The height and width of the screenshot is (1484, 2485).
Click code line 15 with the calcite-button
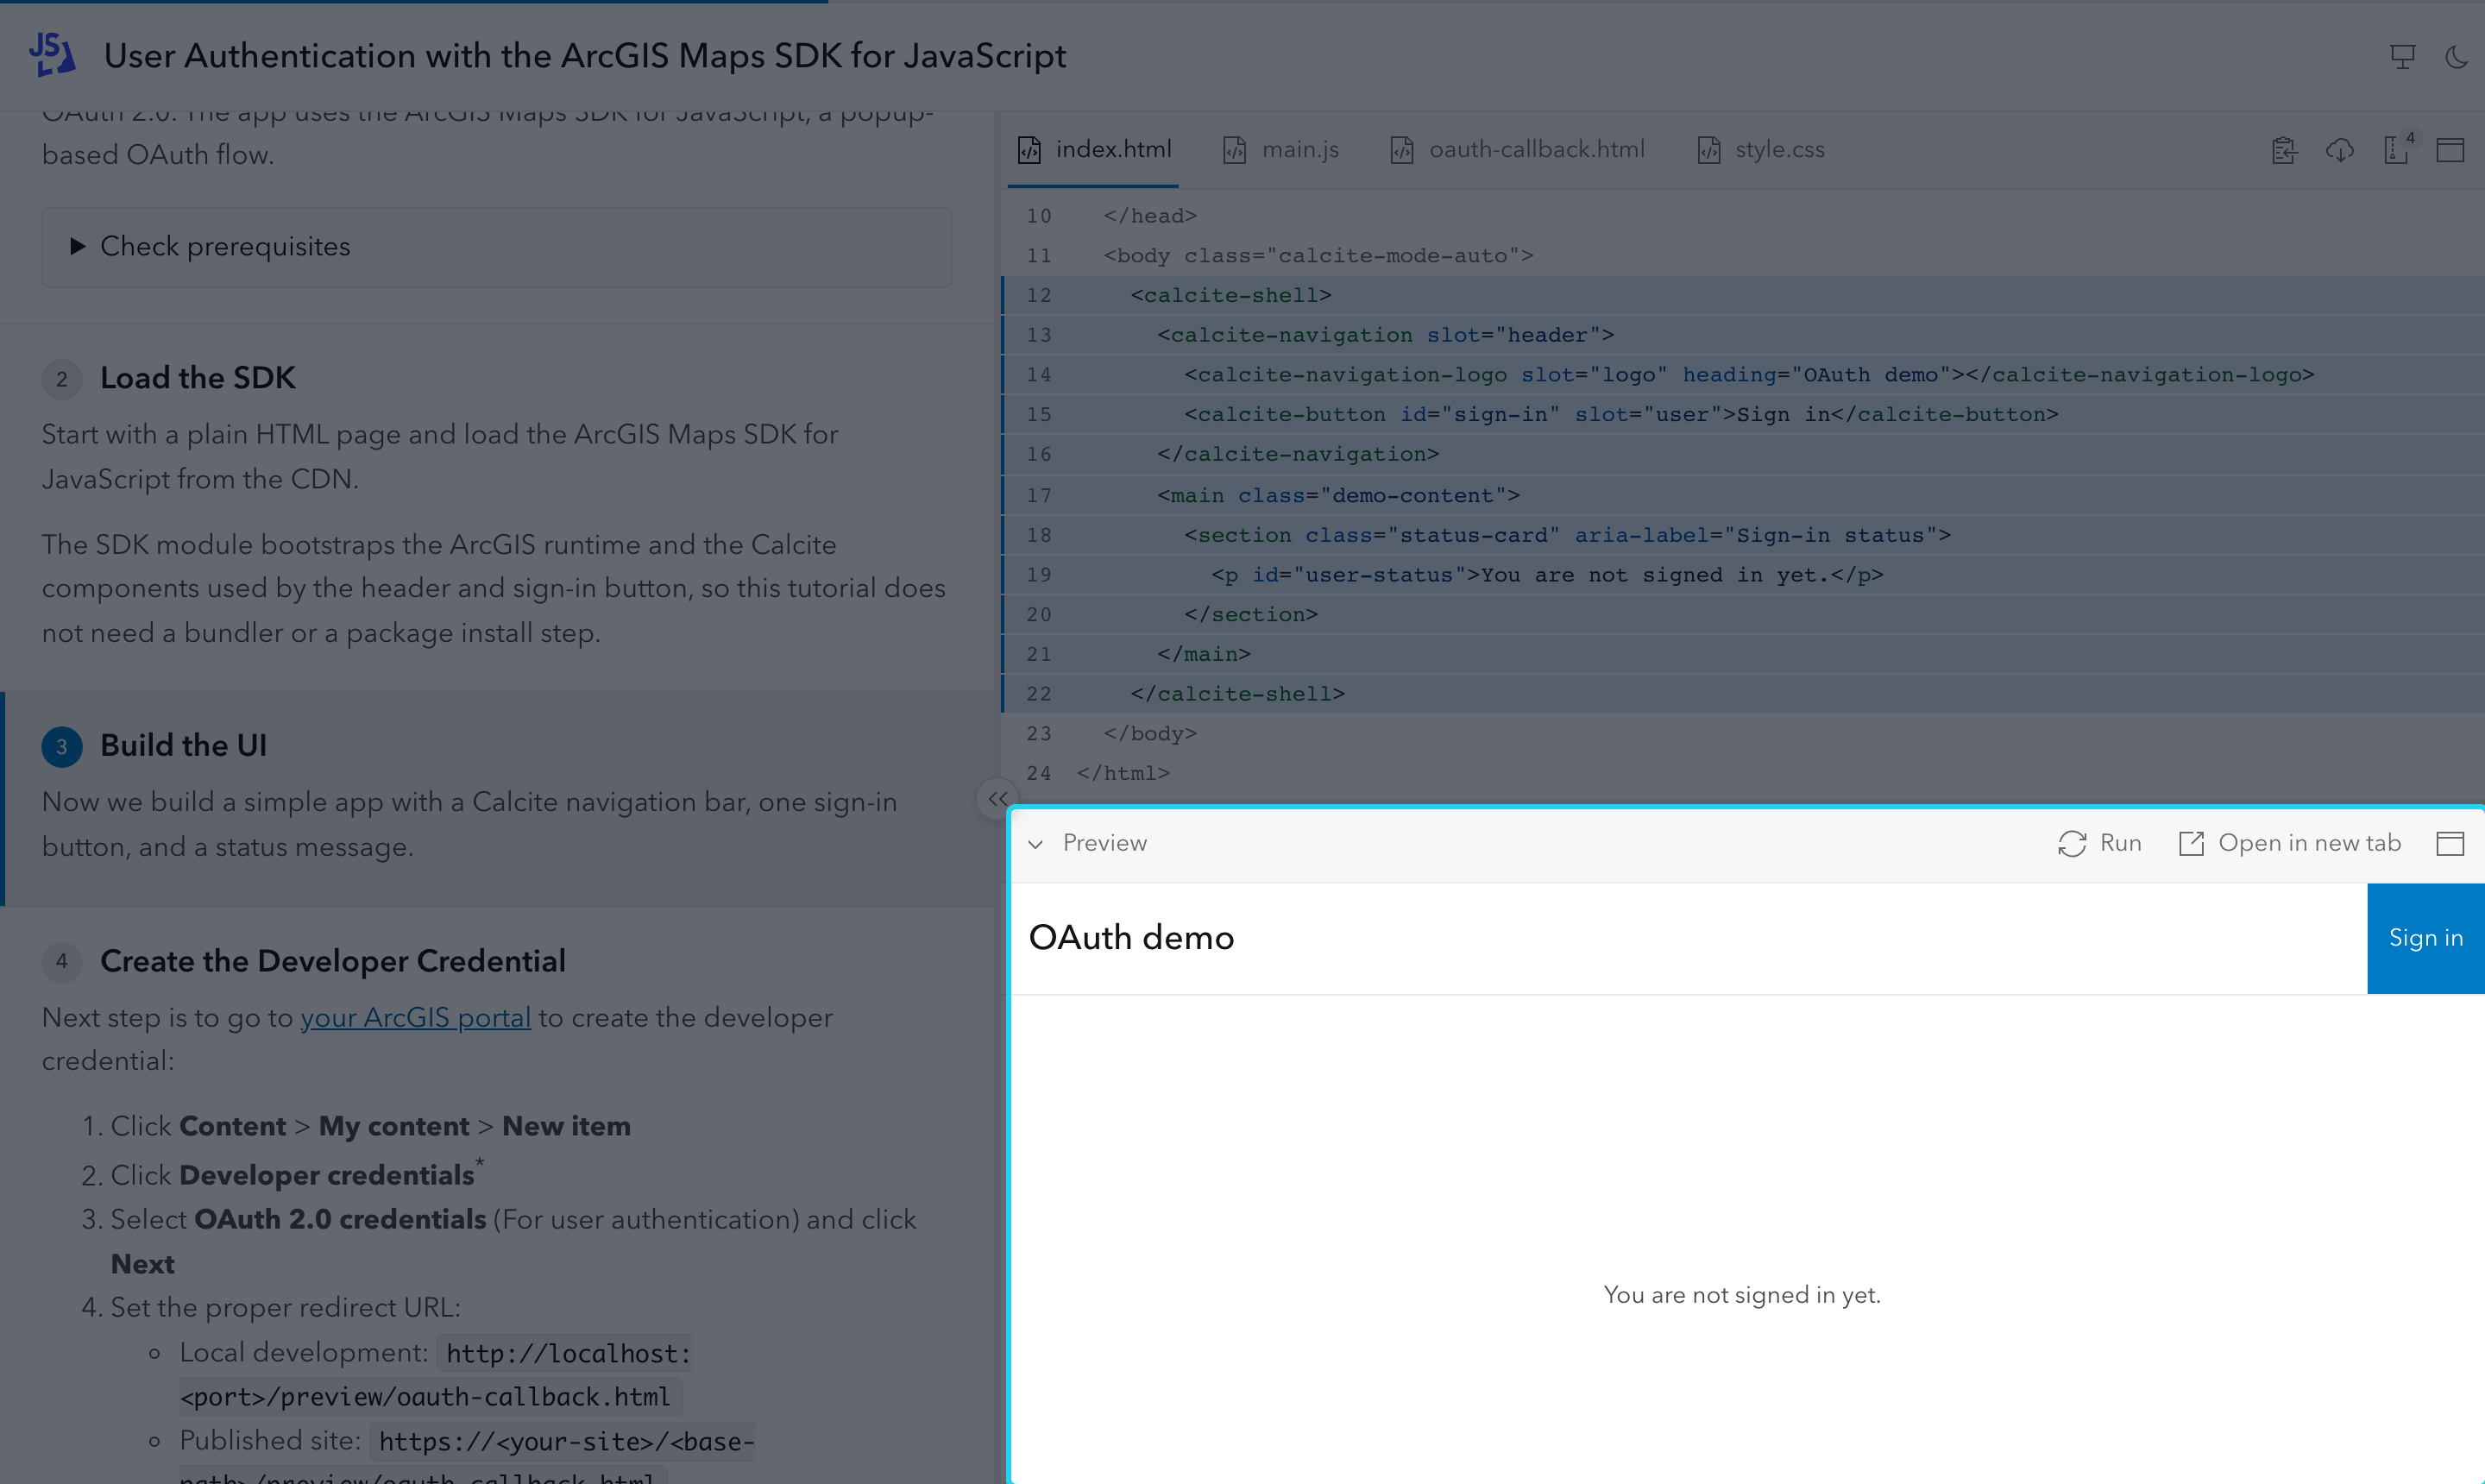coord(1742,414)
